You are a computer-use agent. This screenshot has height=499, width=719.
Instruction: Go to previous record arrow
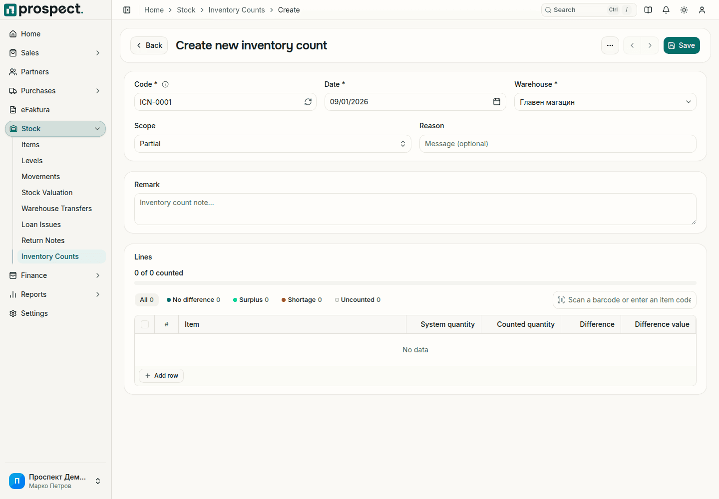632,45
